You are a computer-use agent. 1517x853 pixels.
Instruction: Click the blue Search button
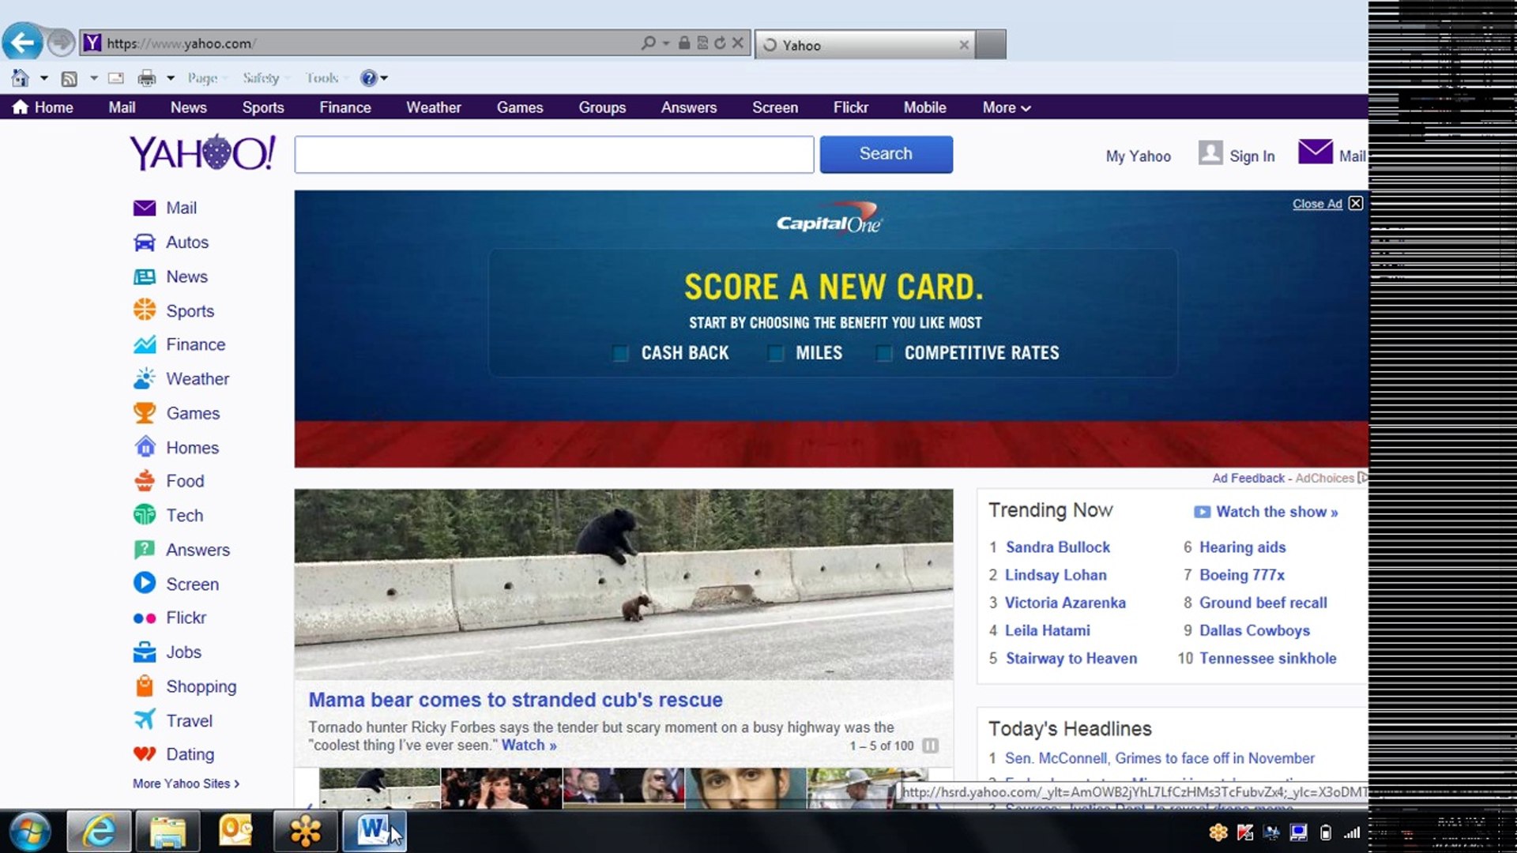tap(886, 154)
